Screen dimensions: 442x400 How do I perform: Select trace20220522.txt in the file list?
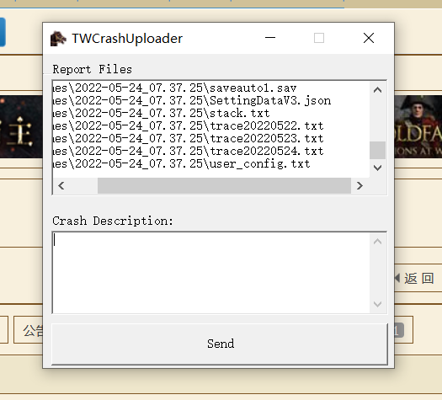tap(189, 126)
